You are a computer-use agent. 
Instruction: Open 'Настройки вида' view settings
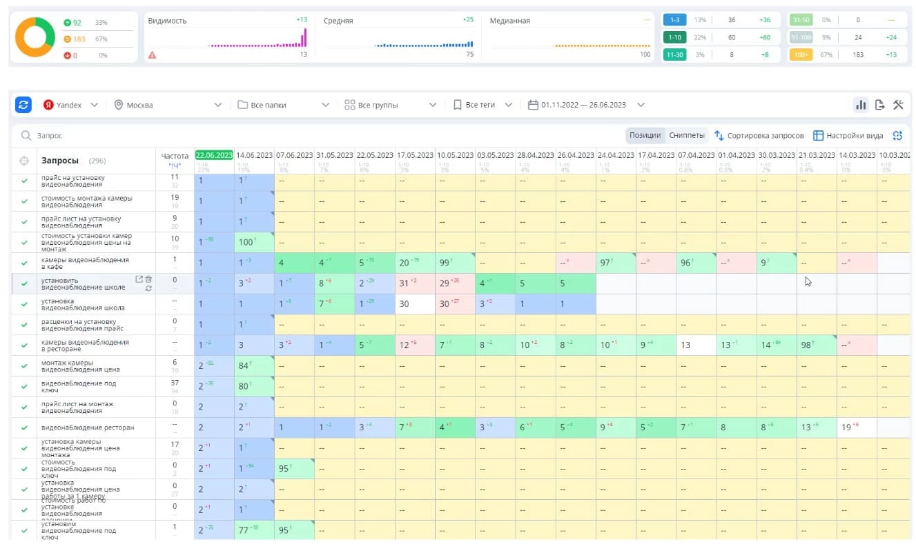pyautogui.click(x=848, y=135)
